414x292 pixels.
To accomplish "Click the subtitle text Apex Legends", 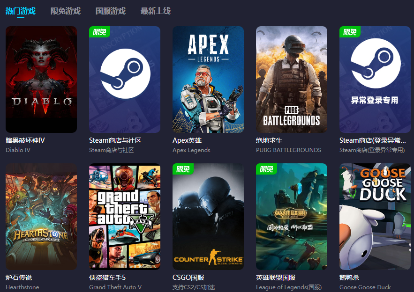I will [x=191, y=150].
